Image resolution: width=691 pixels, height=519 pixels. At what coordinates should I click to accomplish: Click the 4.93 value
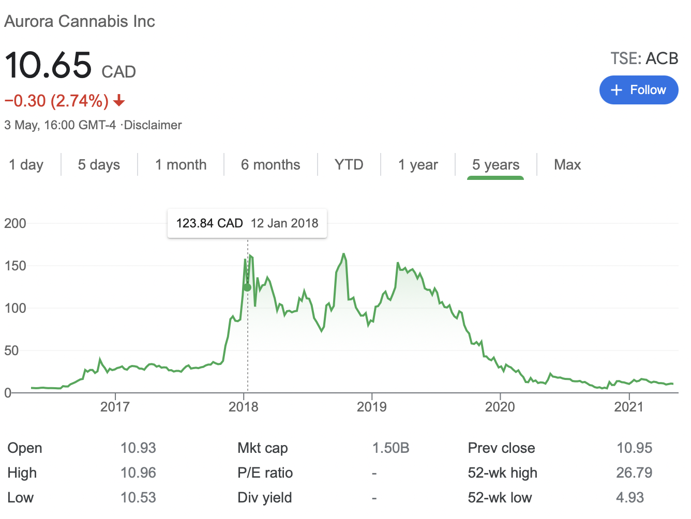(x=630, y=497)
